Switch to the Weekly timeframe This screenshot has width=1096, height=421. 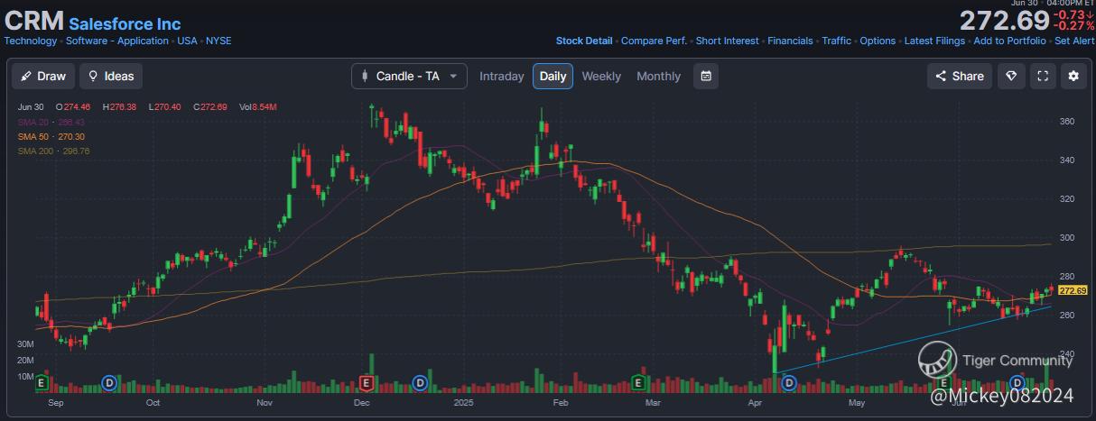601,77
